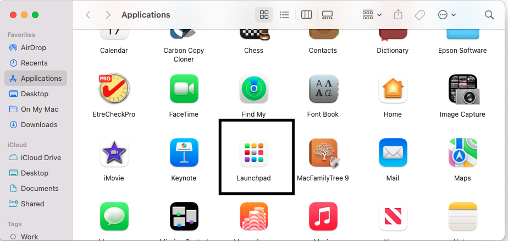The image size is (508, 241).
Task: Click the Epson Software label
Action: click(462, 51)
